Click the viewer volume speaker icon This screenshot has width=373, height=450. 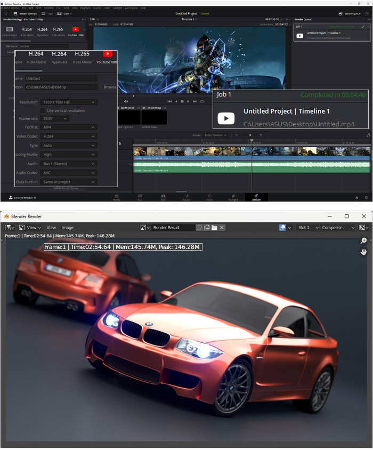click(x=126, y=101)
